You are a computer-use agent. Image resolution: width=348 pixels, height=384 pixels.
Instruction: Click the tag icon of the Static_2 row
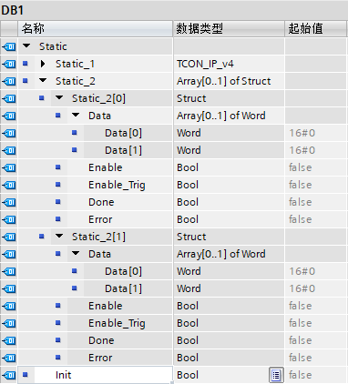tap(9, 81)
